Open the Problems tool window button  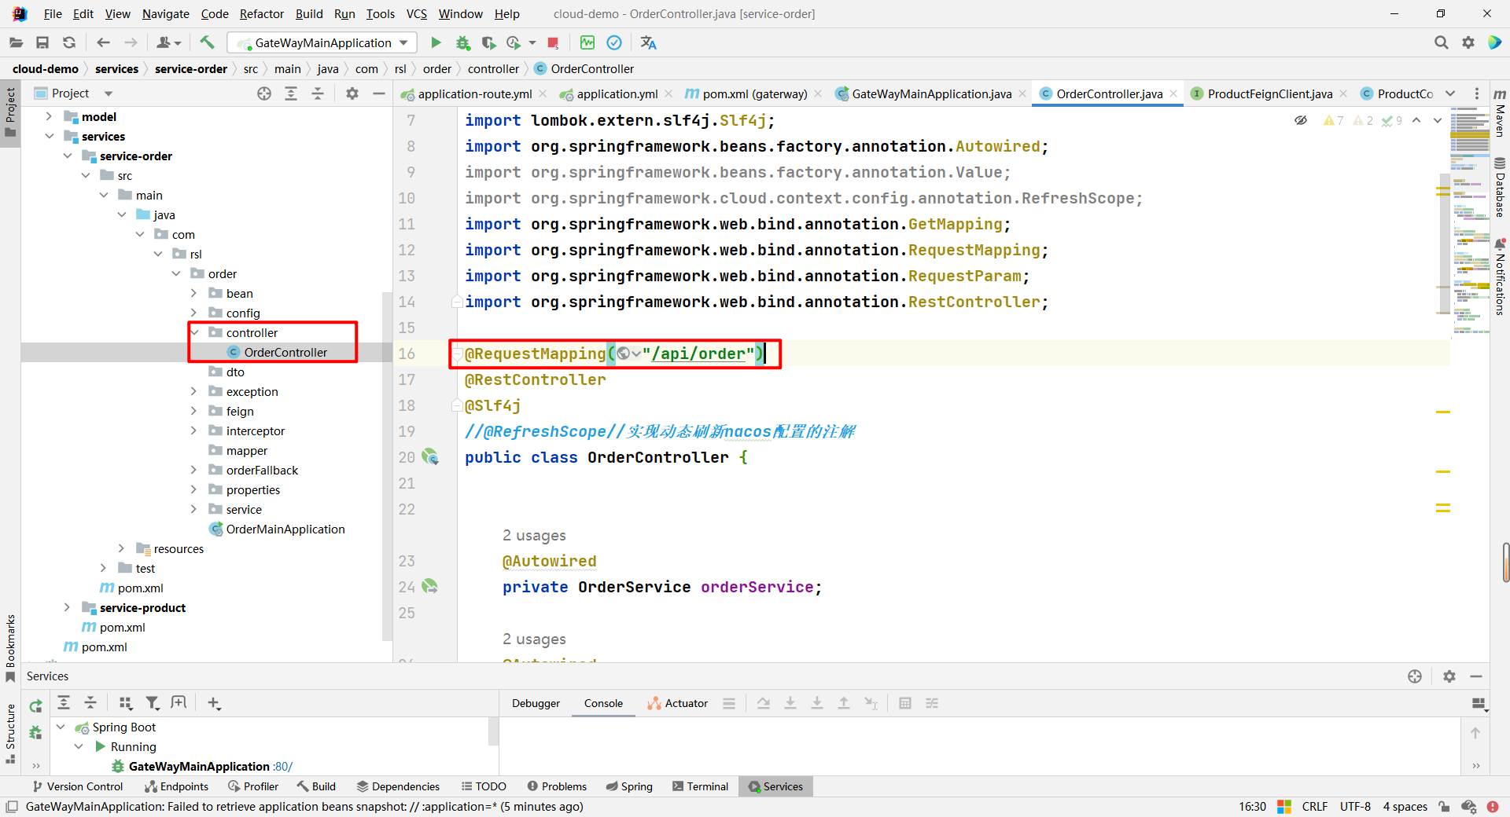coord(557,786)
